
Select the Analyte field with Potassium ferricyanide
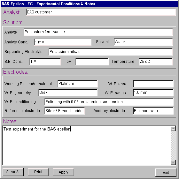click(98, 32)
